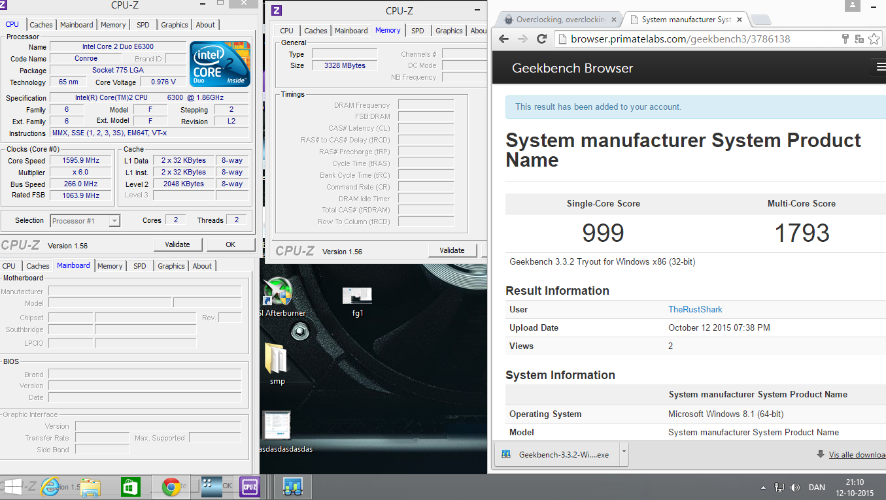Click the key icon in address bar

845,39
